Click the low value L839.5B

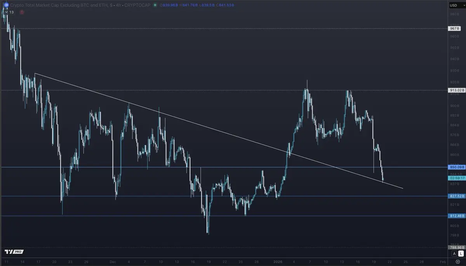[x=207, y=5]
